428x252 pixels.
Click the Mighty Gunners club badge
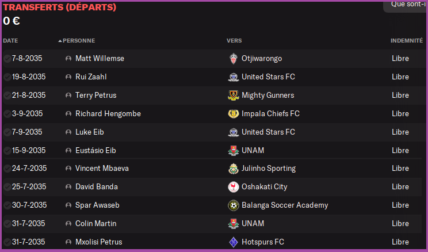point(233,96)
